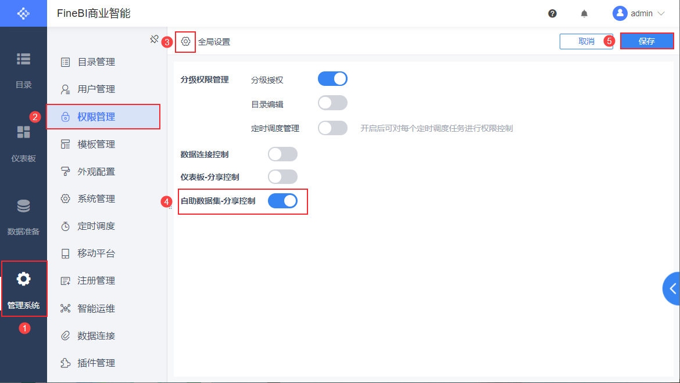Enable the 目录编辑 toggle
Image resolution: width=680 pixels, height=383 pixels.
point(332,103)
